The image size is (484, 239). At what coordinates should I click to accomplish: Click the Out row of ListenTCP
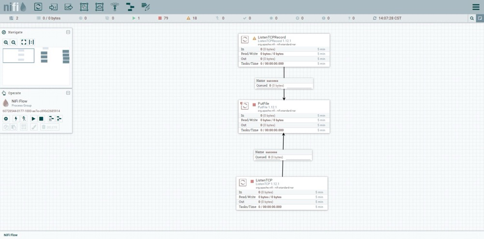tap(282, 202)
